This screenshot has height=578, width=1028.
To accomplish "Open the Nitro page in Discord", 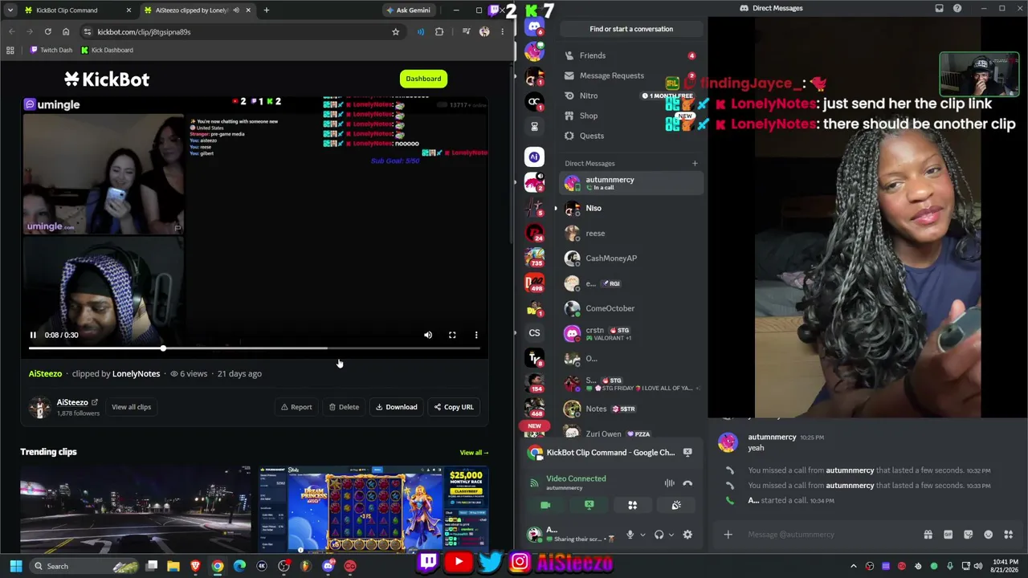I will [631, 96].
